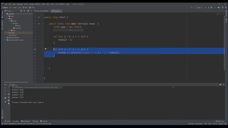The image size is (228, 128).
Task: Open the Refactor menu
Action: 38,4
